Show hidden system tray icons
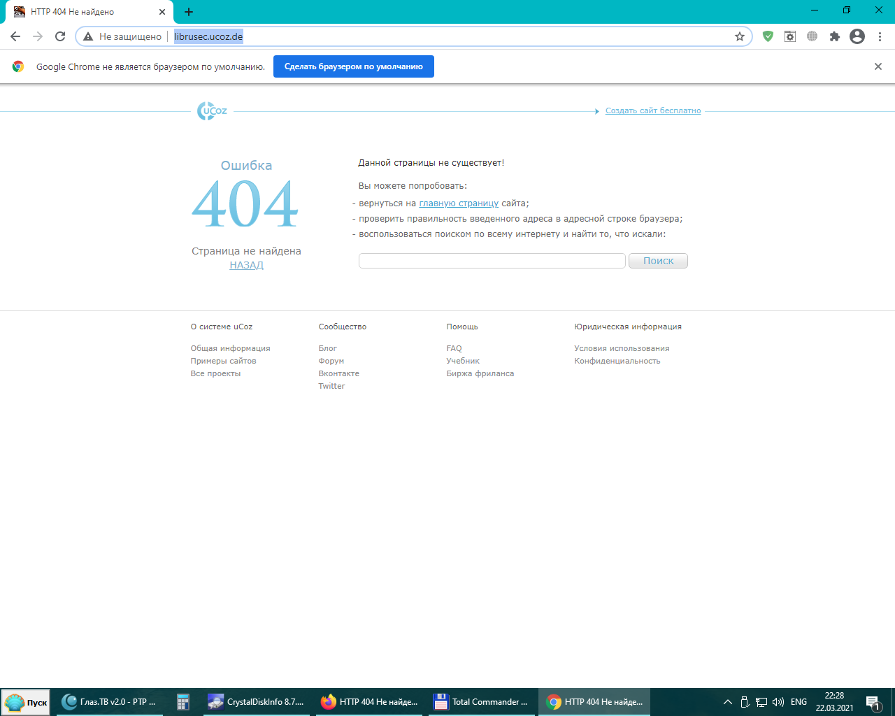The image size is (895, 716). tap(727, 702)
